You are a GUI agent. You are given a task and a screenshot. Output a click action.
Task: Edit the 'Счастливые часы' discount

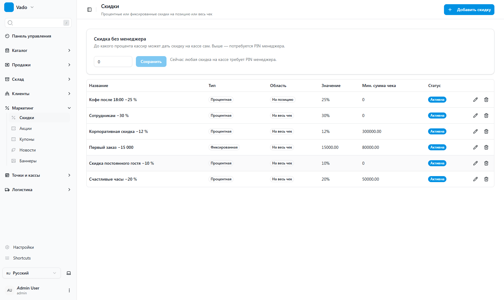475,179
